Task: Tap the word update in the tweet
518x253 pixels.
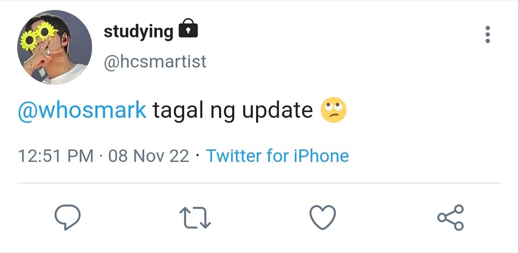Action: 278,111
